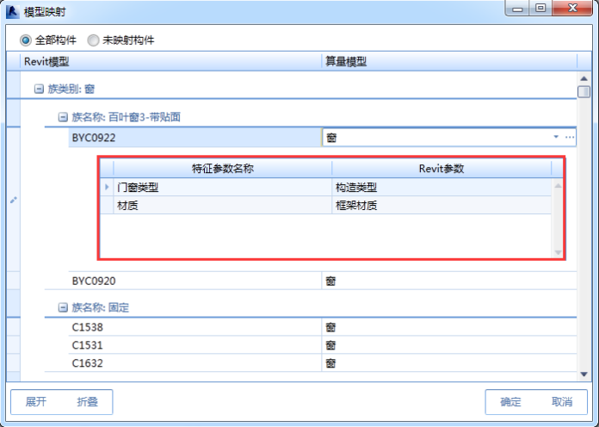Click the 折叠 button

click(x=88, y=402)
